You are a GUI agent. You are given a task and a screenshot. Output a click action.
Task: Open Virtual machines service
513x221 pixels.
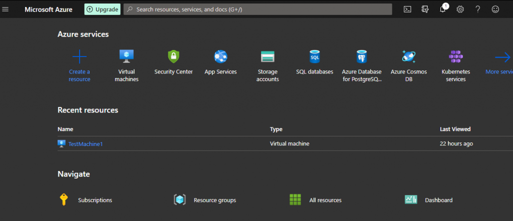[x=126, y=56]
